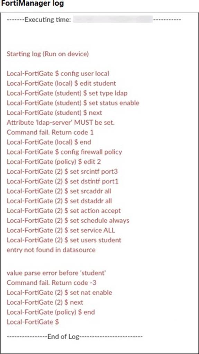199x354 pixels.
Task: Click the 'set action accept' line
Action: tap(64, 211)
